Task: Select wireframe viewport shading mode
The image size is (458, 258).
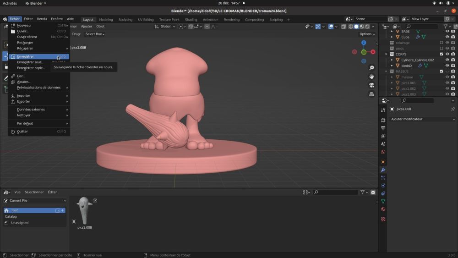Action: click(351, 27)
